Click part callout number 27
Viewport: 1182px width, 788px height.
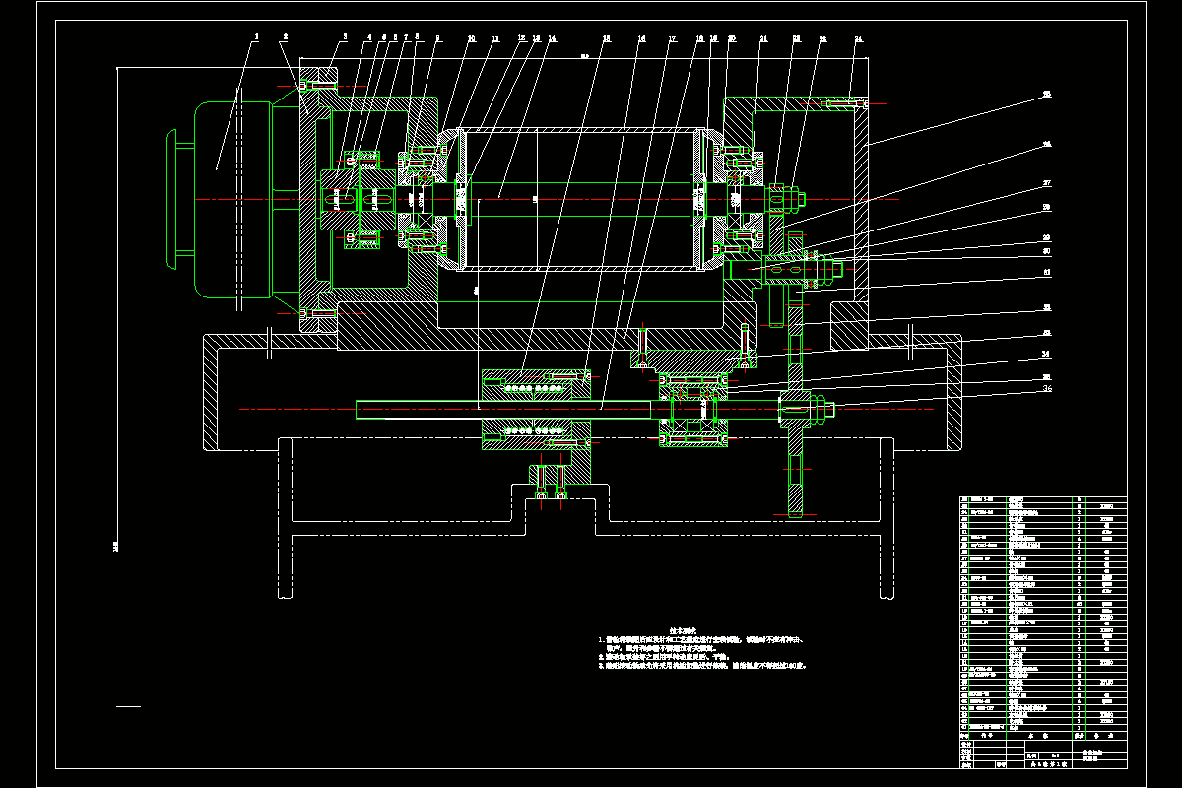1047,183
